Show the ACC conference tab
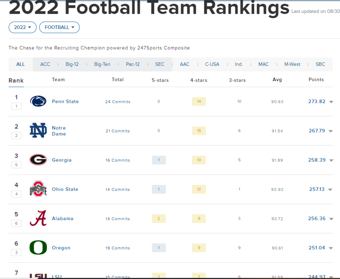This screenshot has height=279, width=340. (45, 64)
